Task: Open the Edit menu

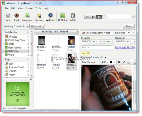Action: pyautogui.click(x=13, y=8)
